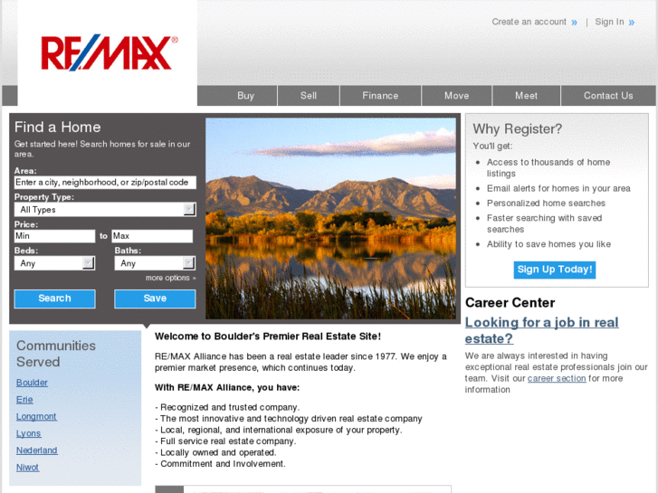This screenshot has width=658, height=493.
Task: Click the Max price field
Action: [x=152, y=236]
